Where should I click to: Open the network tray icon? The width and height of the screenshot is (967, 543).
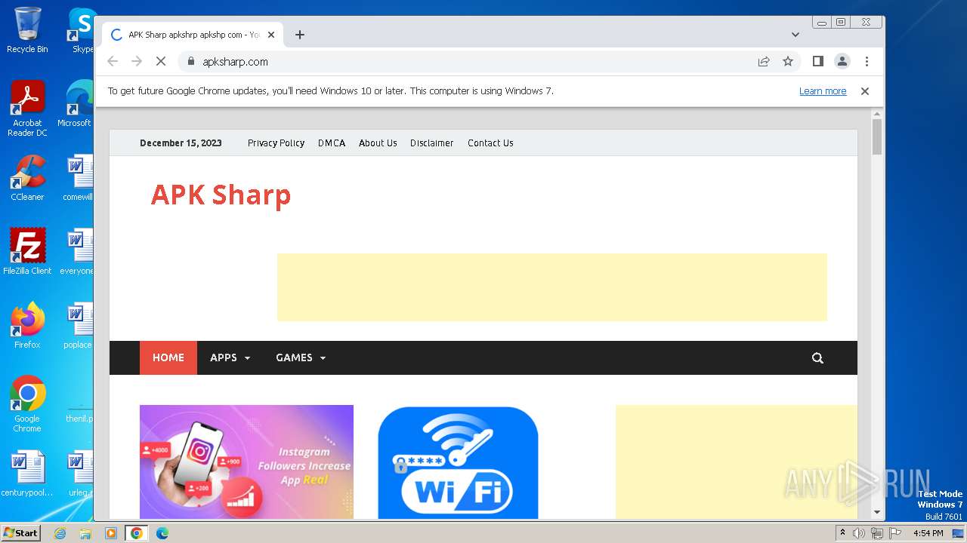(877, 533)
